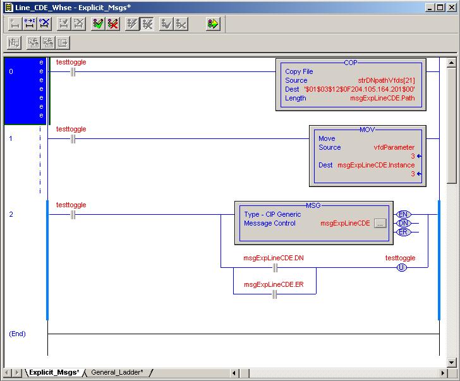This screenshot has height=381, width=460.
Task: Select rung 1 number
Action: click(11, 138)
